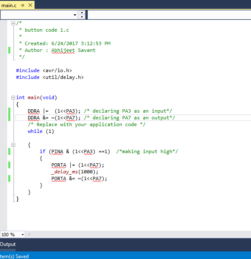Click 'int main(void)' function signature

(x=37, y=97)
